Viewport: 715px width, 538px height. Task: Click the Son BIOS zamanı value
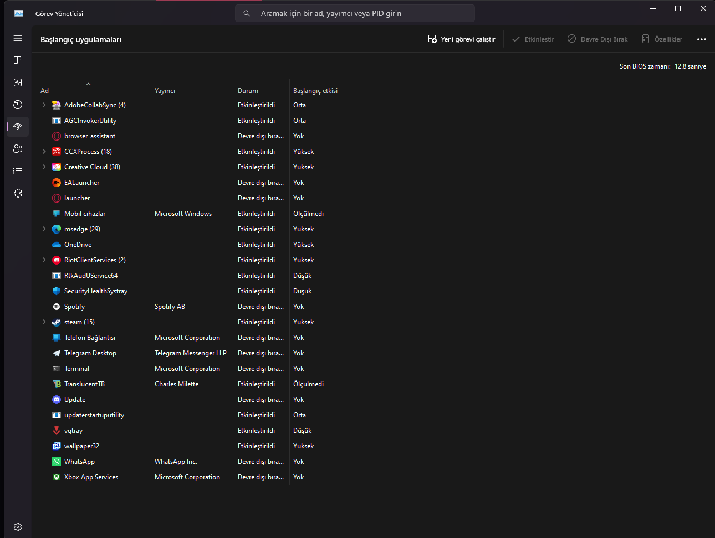690,66
